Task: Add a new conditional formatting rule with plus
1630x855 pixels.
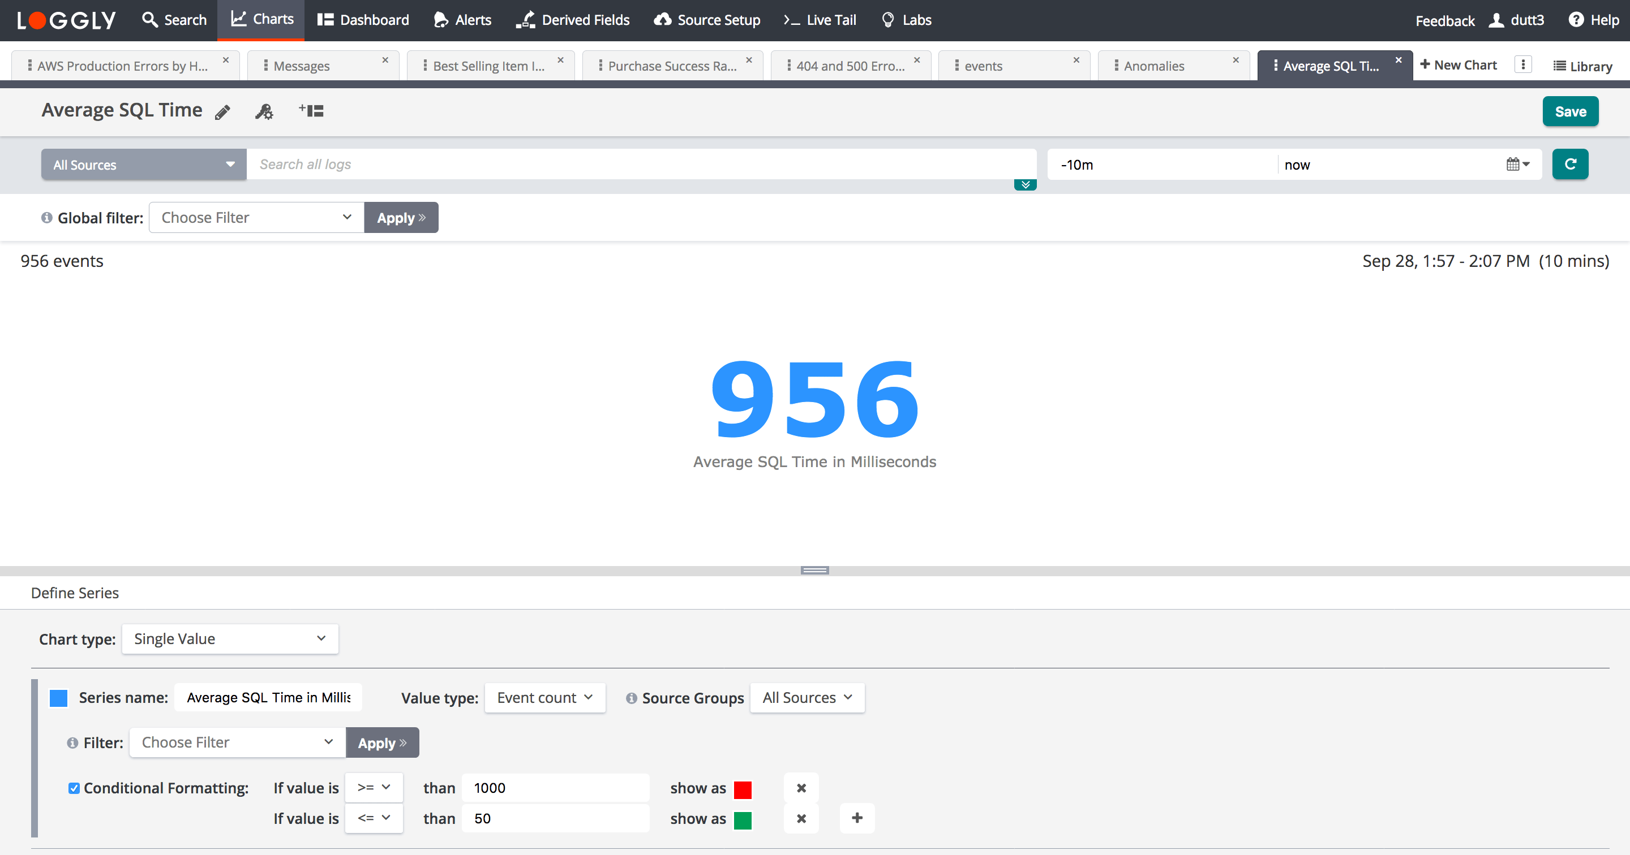Action: (x=857, y=818)
